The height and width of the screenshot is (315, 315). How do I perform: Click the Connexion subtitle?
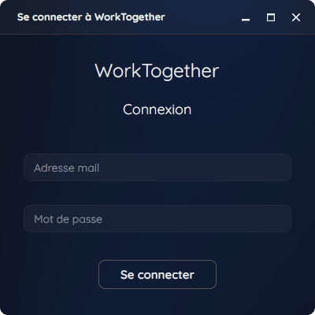157,109
